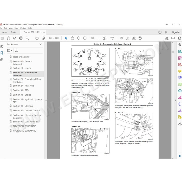The width and height of the screenshot is (182, 182).
Task: Zoom out with the minus icon
Action: [x=79, y=38]
